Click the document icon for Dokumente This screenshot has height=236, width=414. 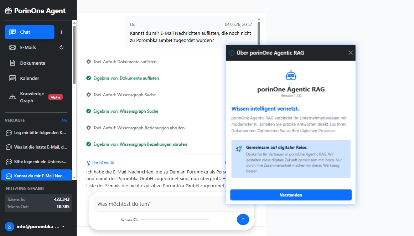click(12, 63)
